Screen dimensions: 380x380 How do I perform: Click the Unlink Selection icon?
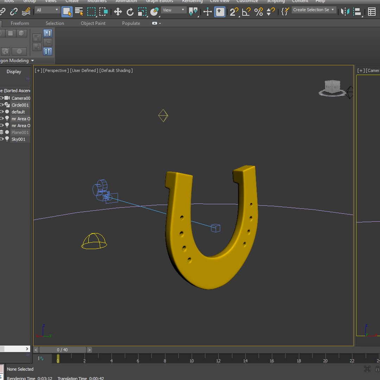point(14,11)
